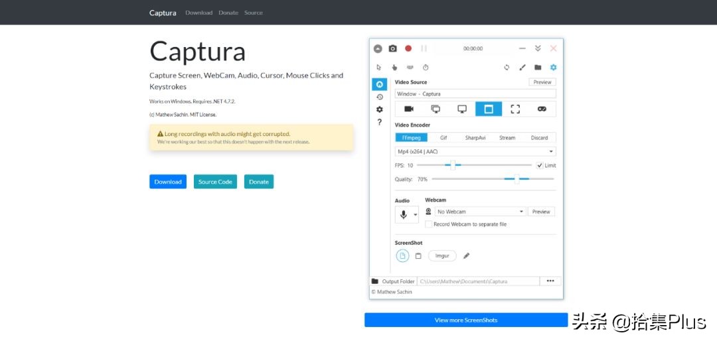Enable Record Webcam to separate file
717x341 pixels.
pos(428,224)
